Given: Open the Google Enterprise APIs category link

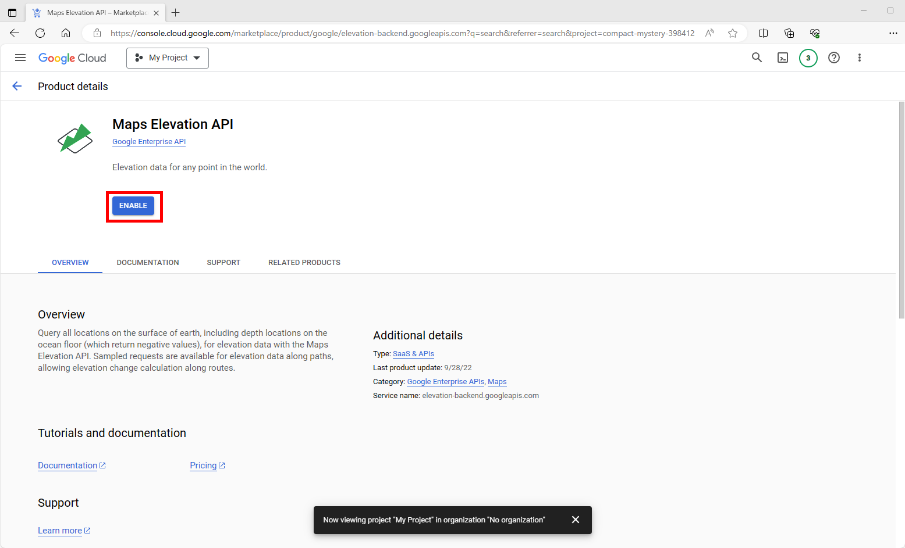Looking at the screenshot, I should tap(446, 382).
